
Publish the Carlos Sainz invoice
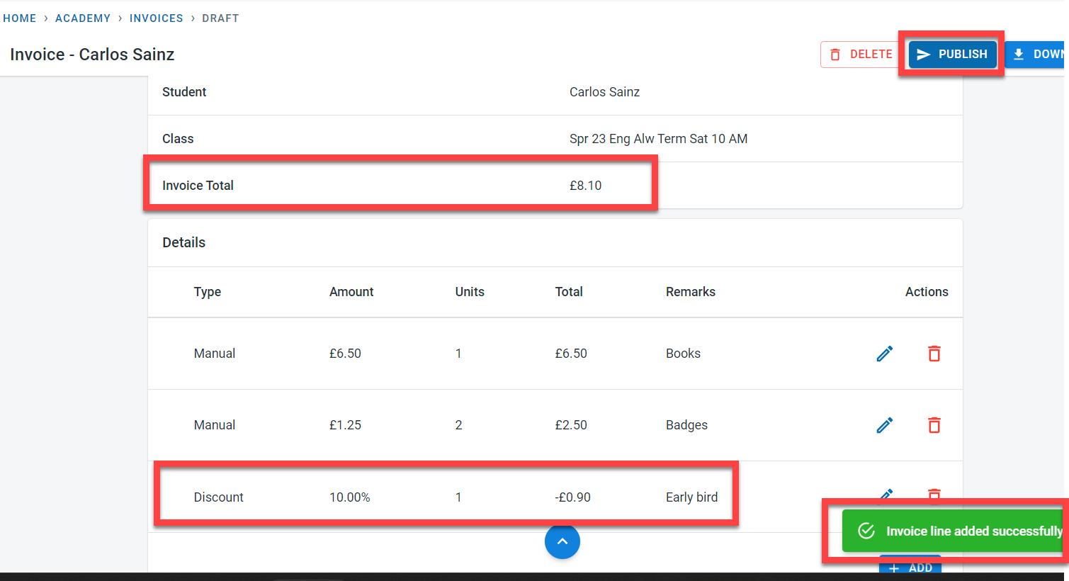point(952,55)
